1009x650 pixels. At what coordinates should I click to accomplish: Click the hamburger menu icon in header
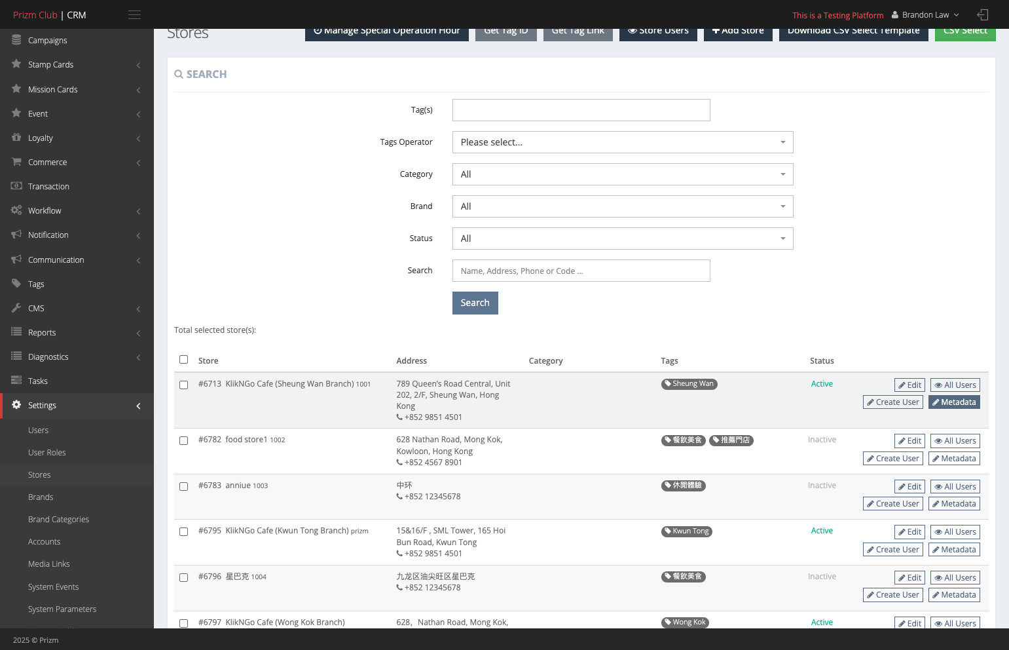click(x=134, y=14)
